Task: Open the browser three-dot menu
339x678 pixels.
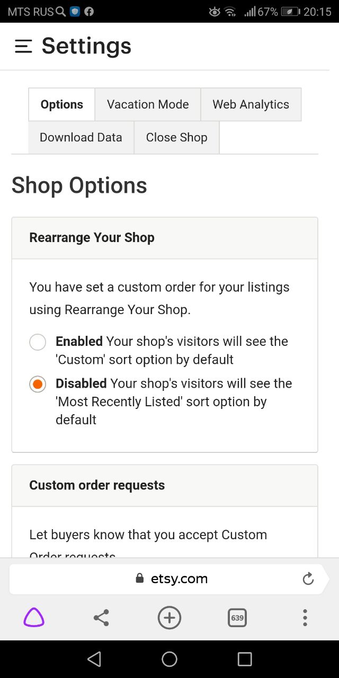Action: point(305,618)
